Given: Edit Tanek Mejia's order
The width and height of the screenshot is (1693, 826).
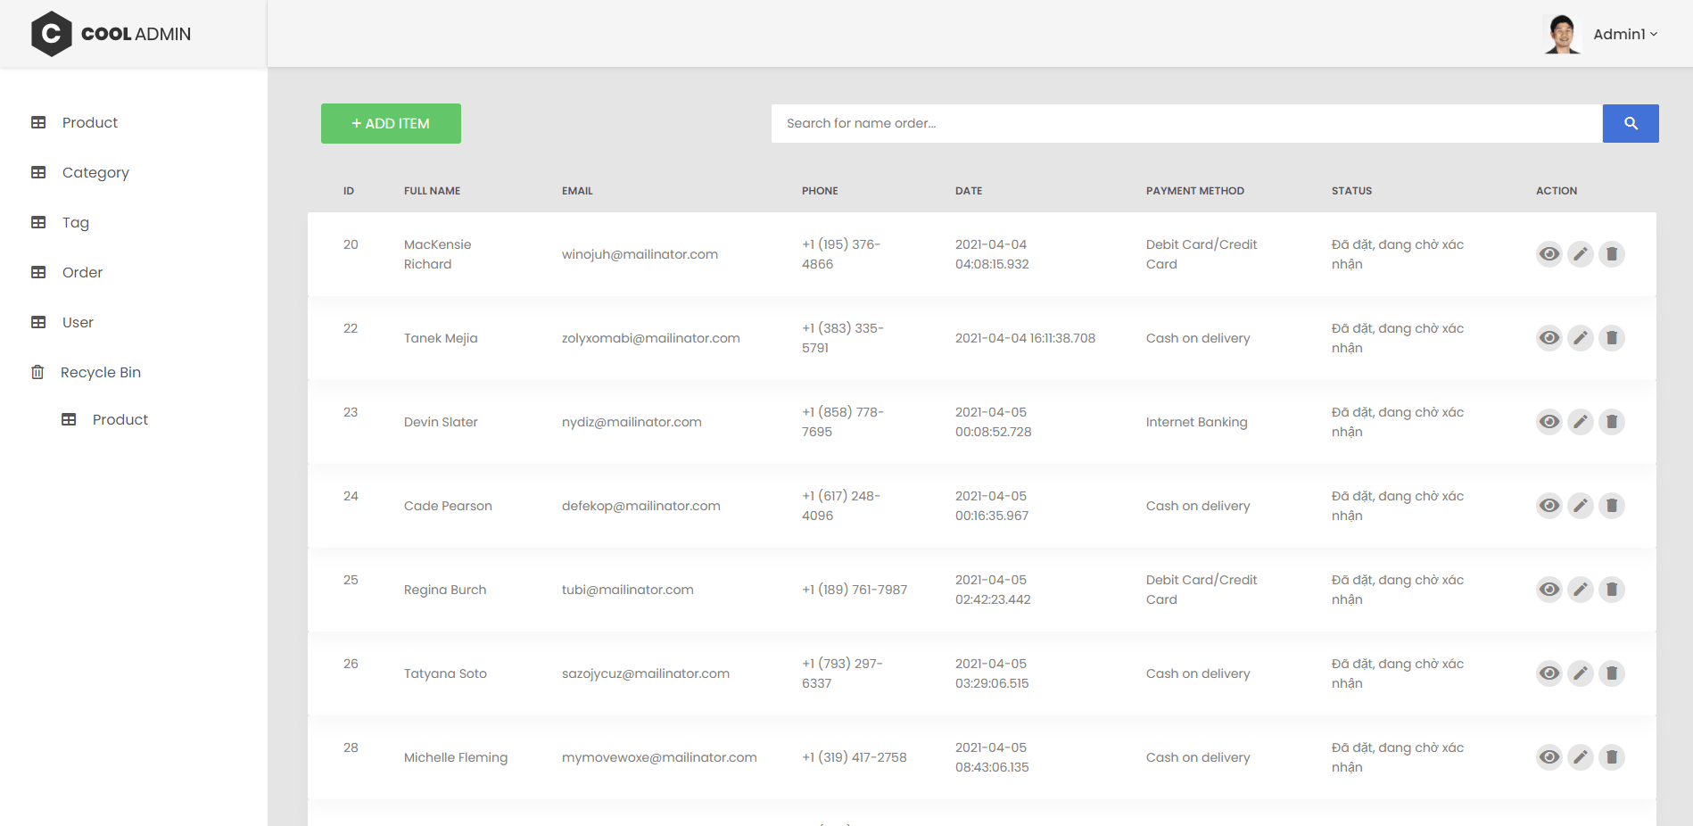Looking at the screenshot, I should coord(1581,338).
